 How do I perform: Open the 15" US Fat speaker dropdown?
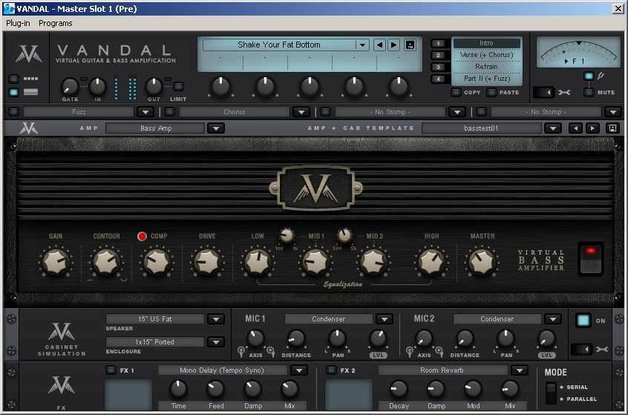coord(216,319)
